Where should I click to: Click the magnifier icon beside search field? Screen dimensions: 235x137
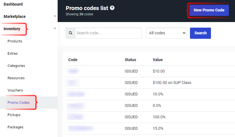(70, 33)
